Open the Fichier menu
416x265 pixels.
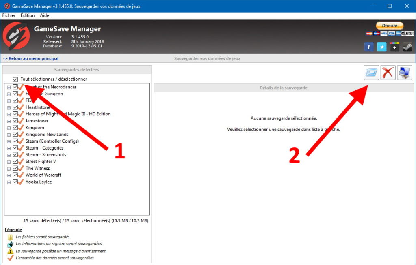point(9,15)
